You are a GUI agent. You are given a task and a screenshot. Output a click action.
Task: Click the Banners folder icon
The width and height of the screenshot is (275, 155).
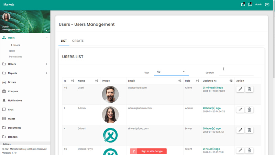4,137
